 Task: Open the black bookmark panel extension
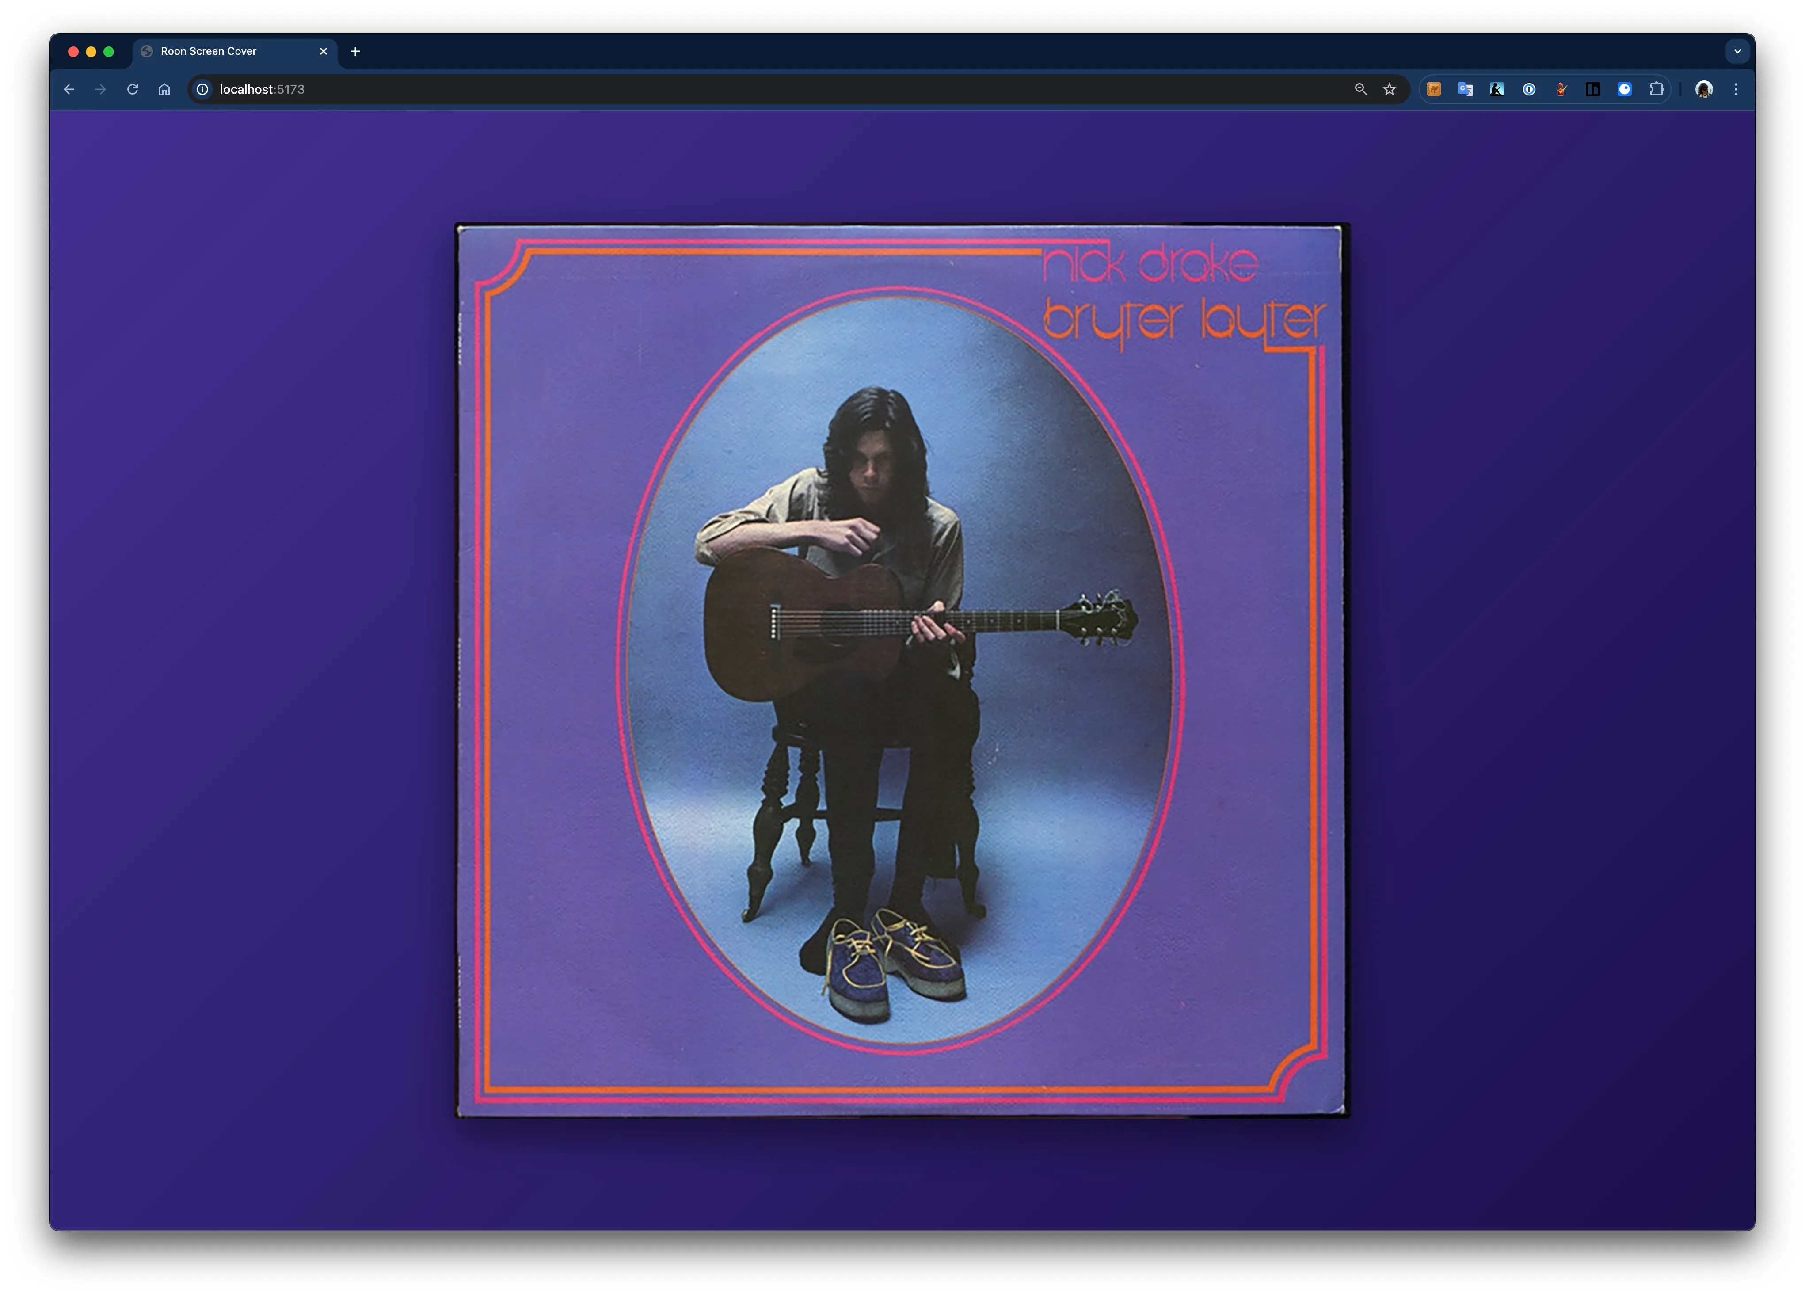point(1592,89)
